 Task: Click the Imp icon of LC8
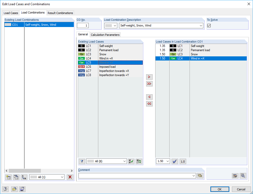click(x=81, y=75)
